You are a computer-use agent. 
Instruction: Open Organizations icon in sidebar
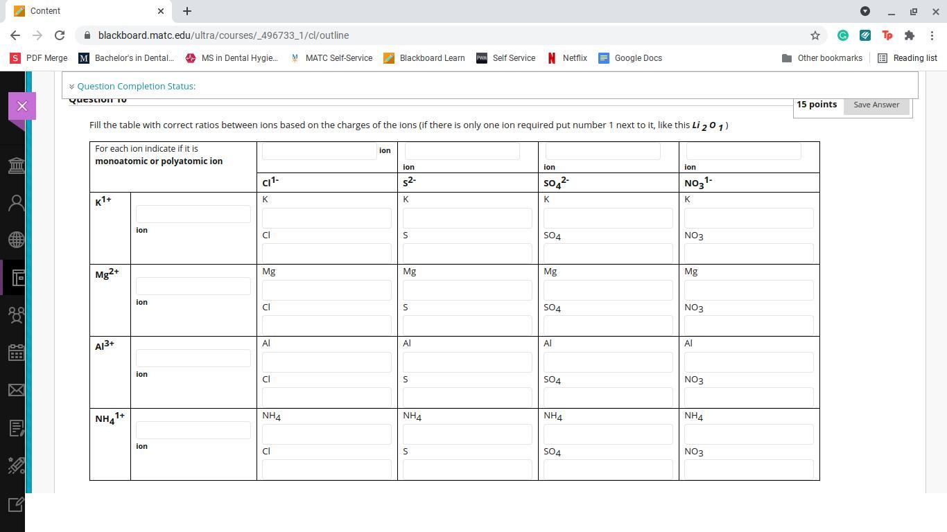16,315
